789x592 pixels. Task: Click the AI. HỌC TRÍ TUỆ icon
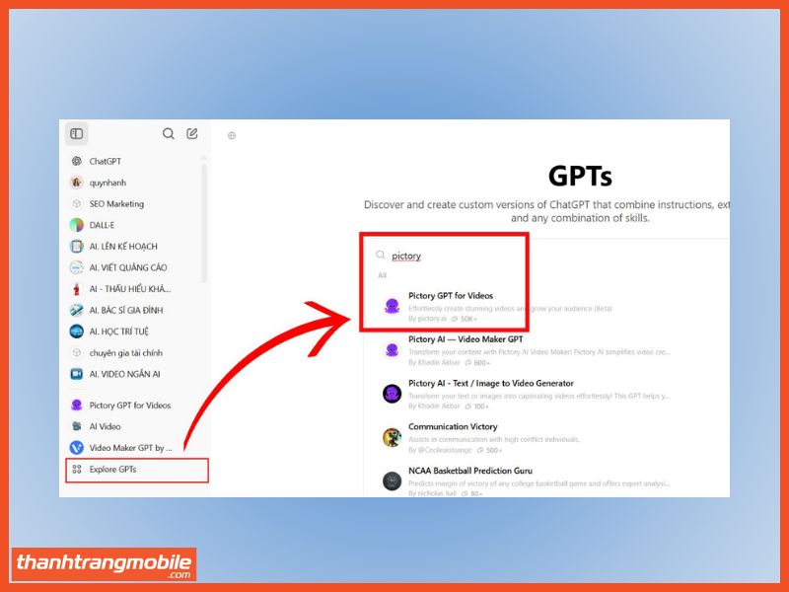click(77, 332)
